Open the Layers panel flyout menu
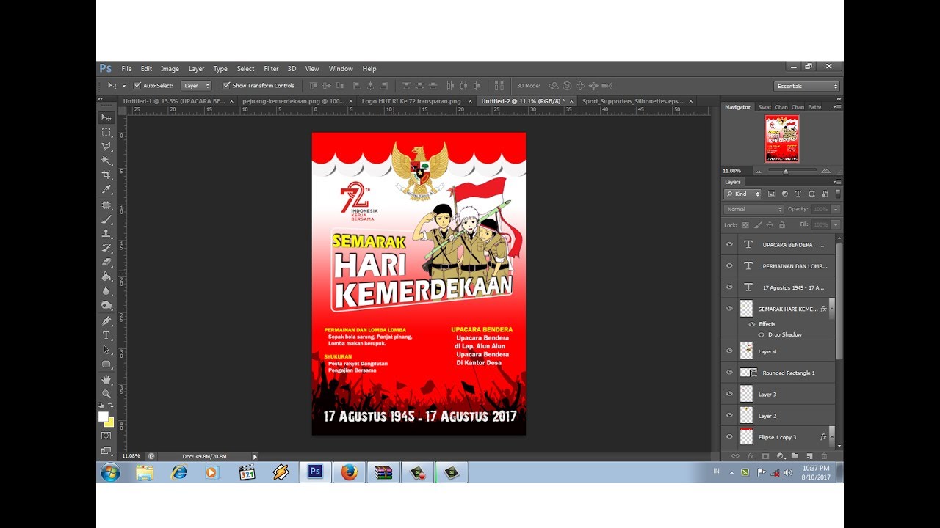This screenshot has width=940, height=528. point(836,182)
